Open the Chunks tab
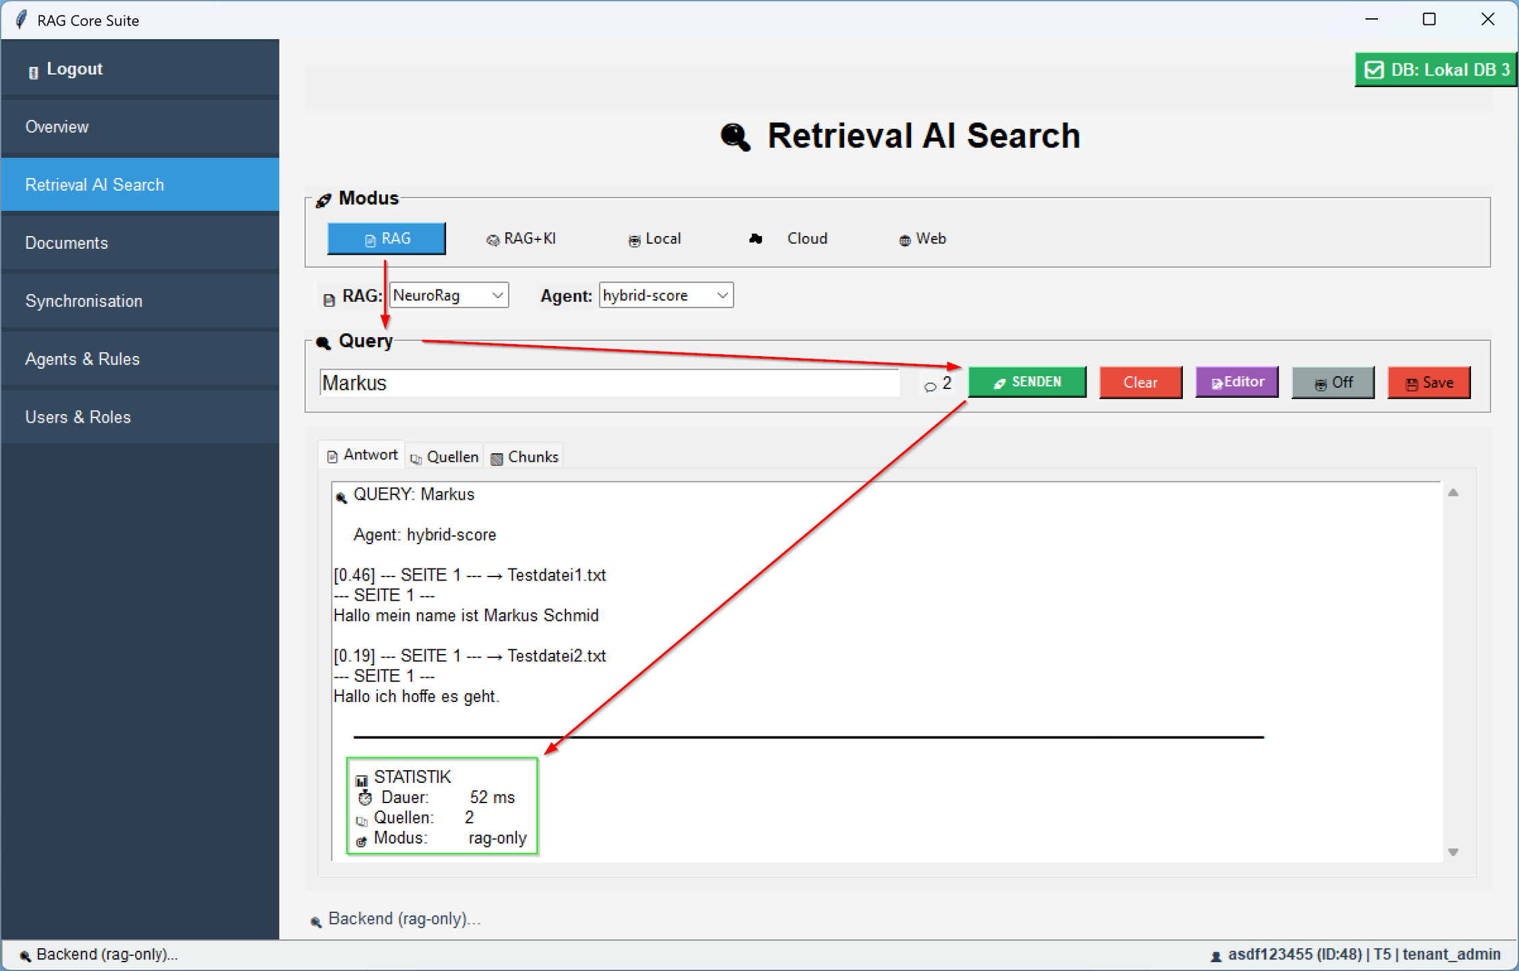 [x=525, y=457]
